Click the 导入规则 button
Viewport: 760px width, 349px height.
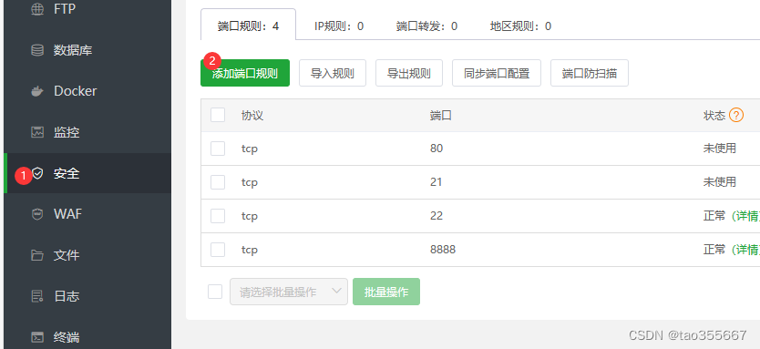coord(332,73)
